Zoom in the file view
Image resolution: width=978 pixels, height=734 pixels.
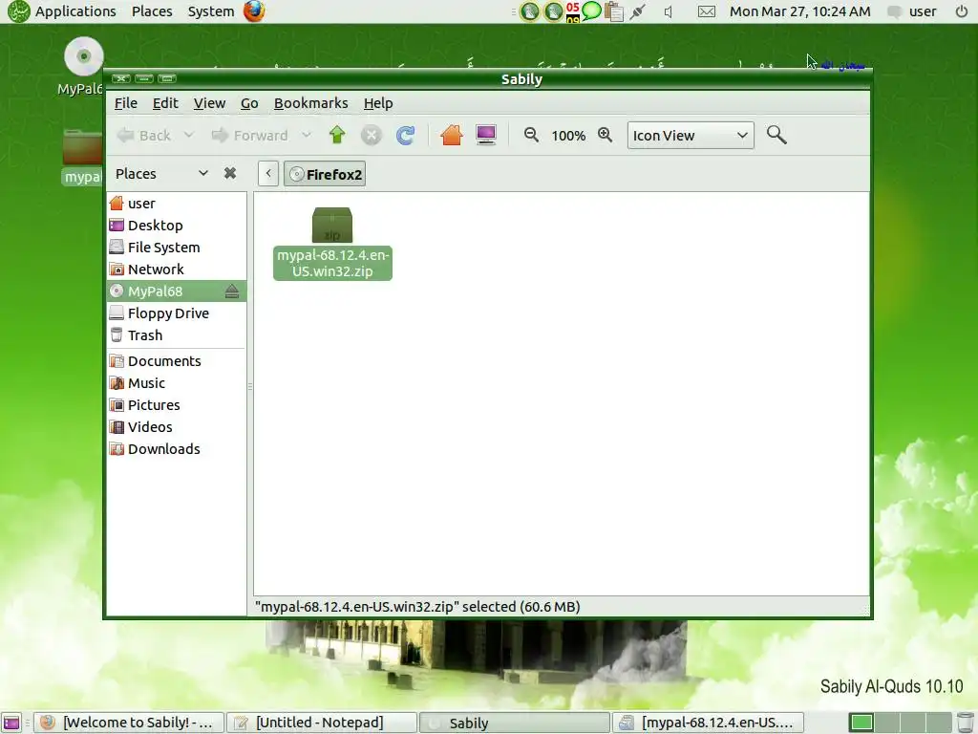click(605, 135)
